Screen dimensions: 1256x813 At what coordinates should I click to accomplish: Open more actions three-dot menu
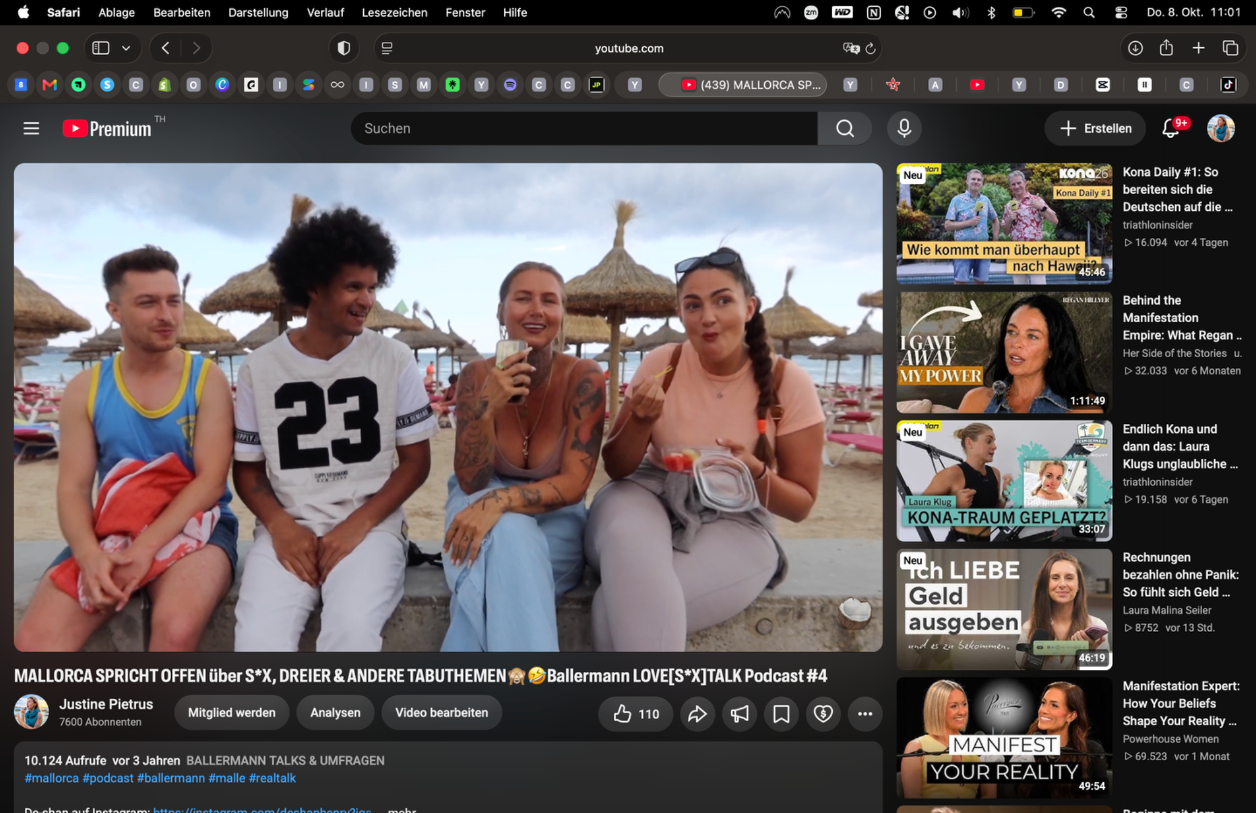[x=865, y=713]
